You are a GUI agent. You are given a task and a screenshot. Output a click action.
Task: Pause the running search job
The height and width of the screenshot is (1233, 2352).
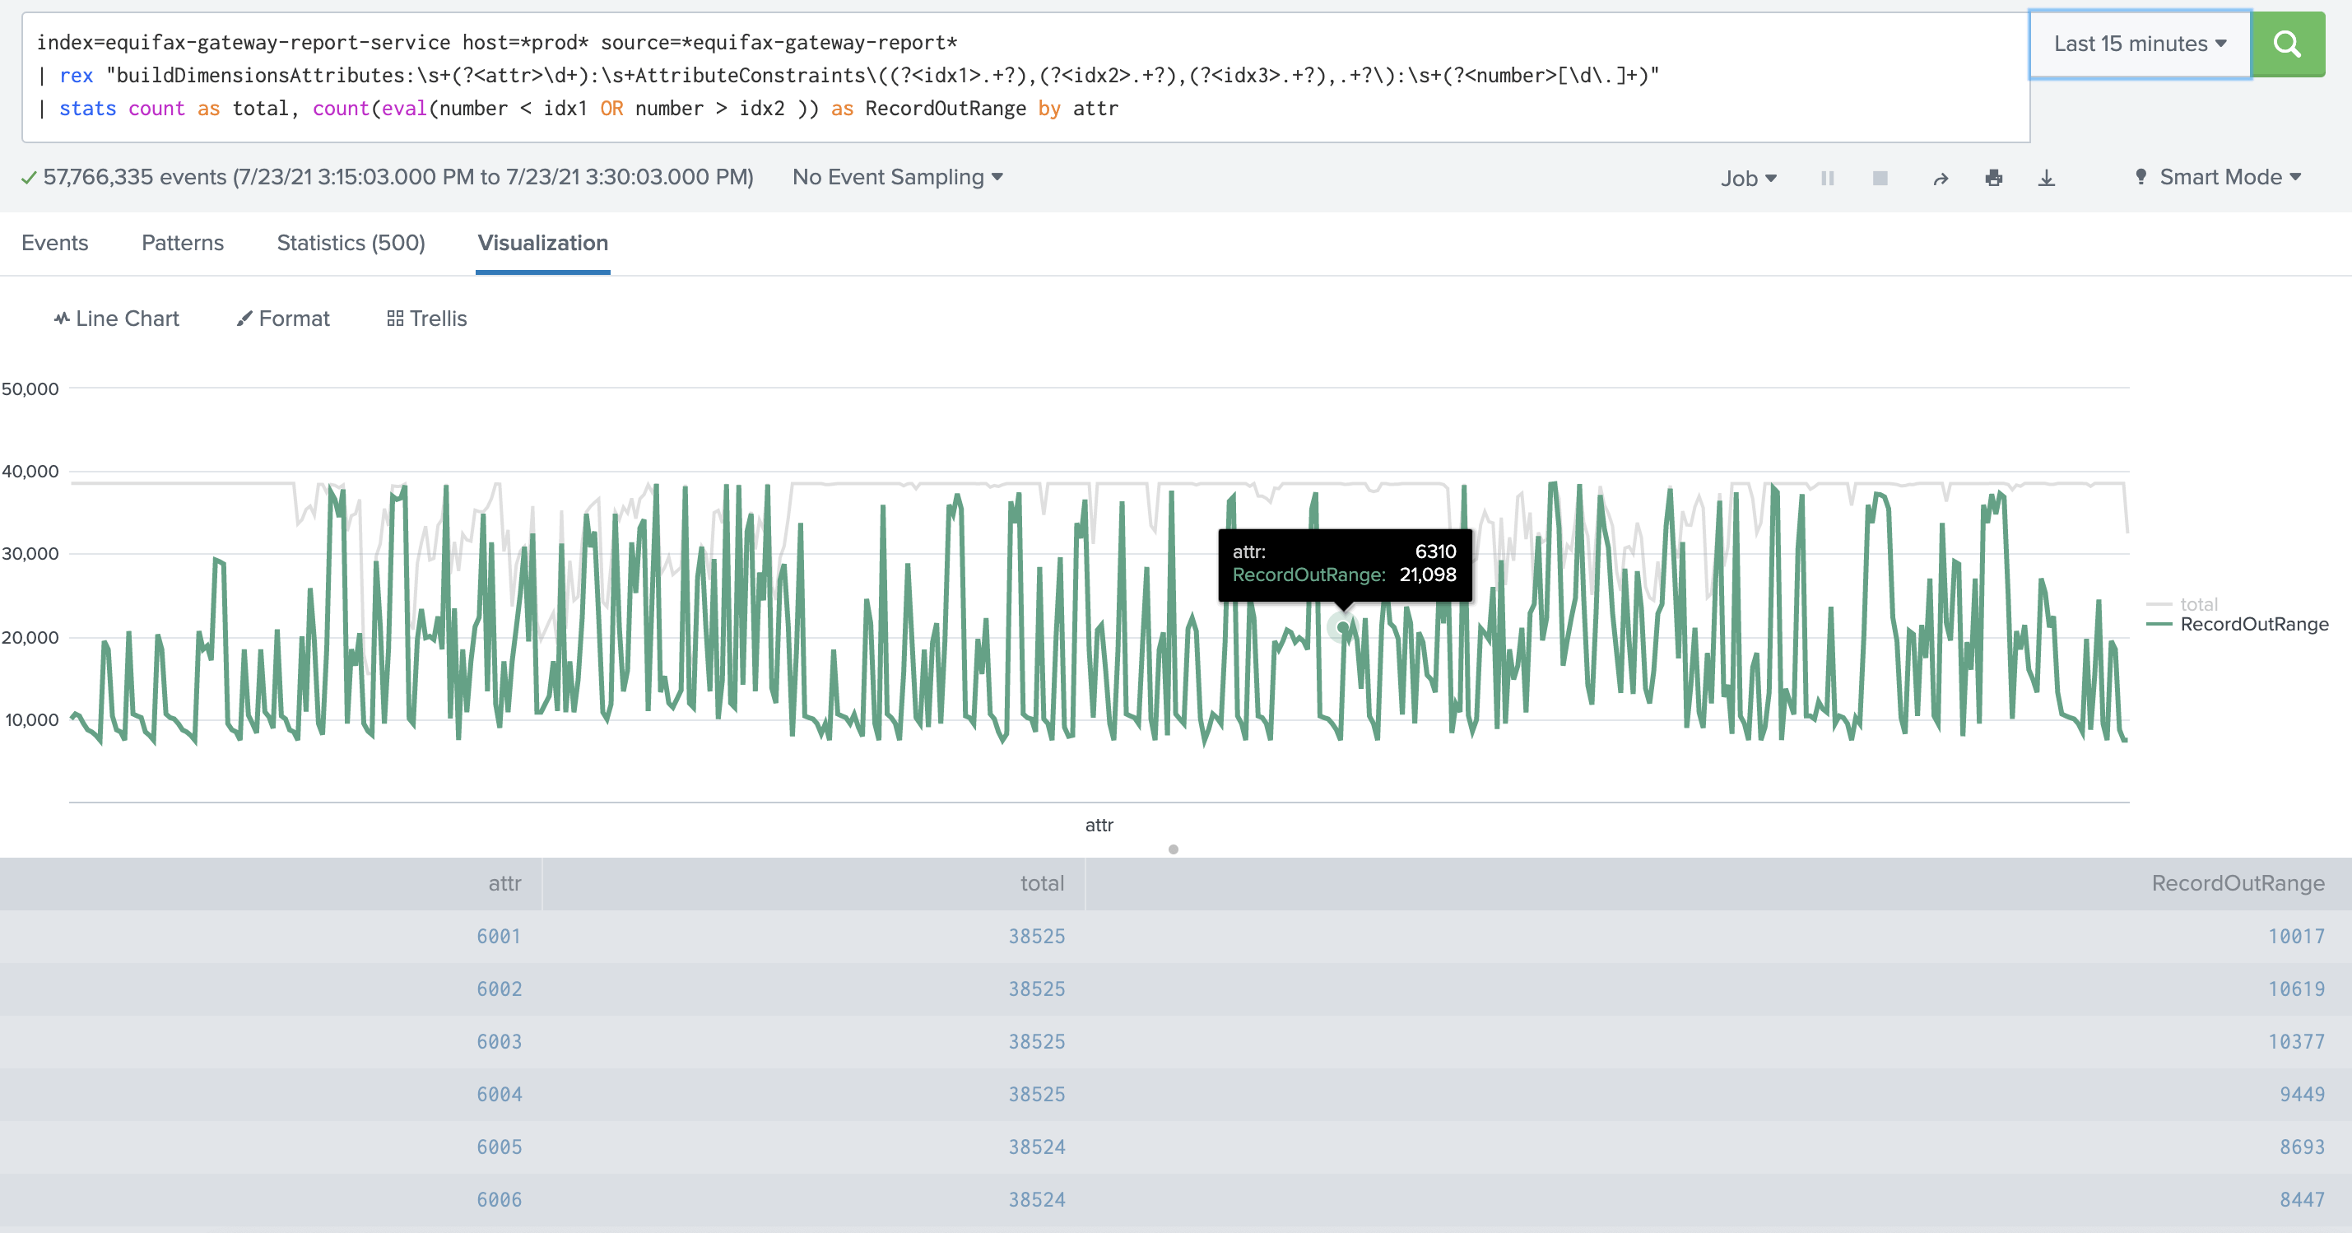1828,178
